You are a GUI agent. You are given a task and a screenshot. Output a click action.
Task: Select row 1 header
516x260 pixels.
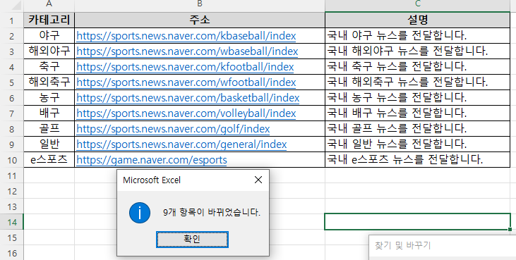pyautogui.click(x=11, y=20)
